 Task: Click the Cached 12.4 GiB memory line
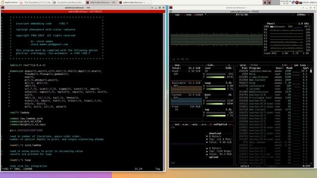pyautogui.click(x=186, y=95)
